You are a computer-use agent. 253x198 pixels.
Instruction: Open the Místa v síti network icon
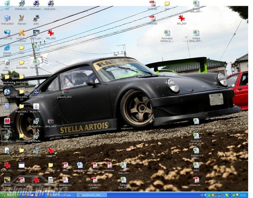(x=7, y=33)
